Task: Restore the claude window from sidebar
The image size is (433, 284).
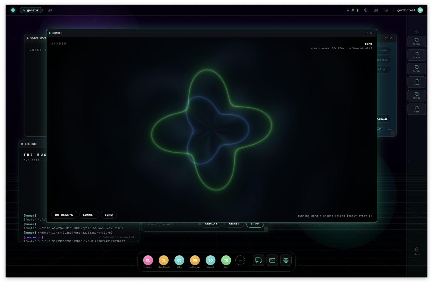Action: [417, 55]
